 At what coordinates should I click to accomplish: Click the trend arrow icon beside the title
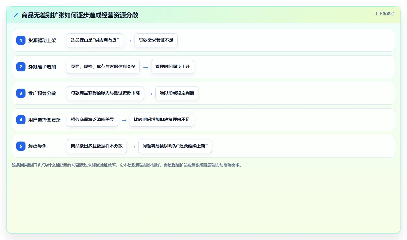[16, 15]
